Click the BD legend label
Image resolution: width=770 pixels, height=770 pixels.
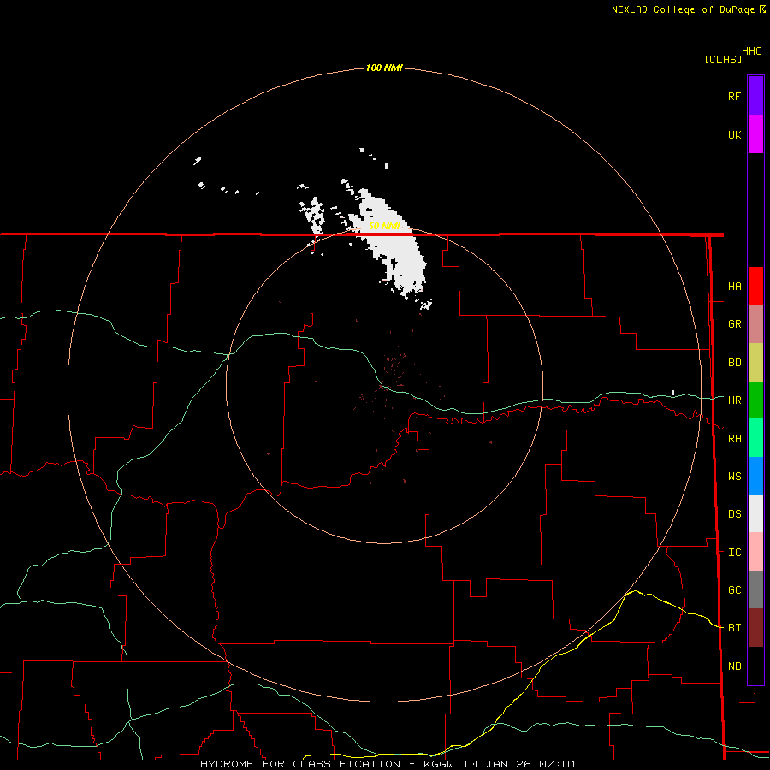734,363
